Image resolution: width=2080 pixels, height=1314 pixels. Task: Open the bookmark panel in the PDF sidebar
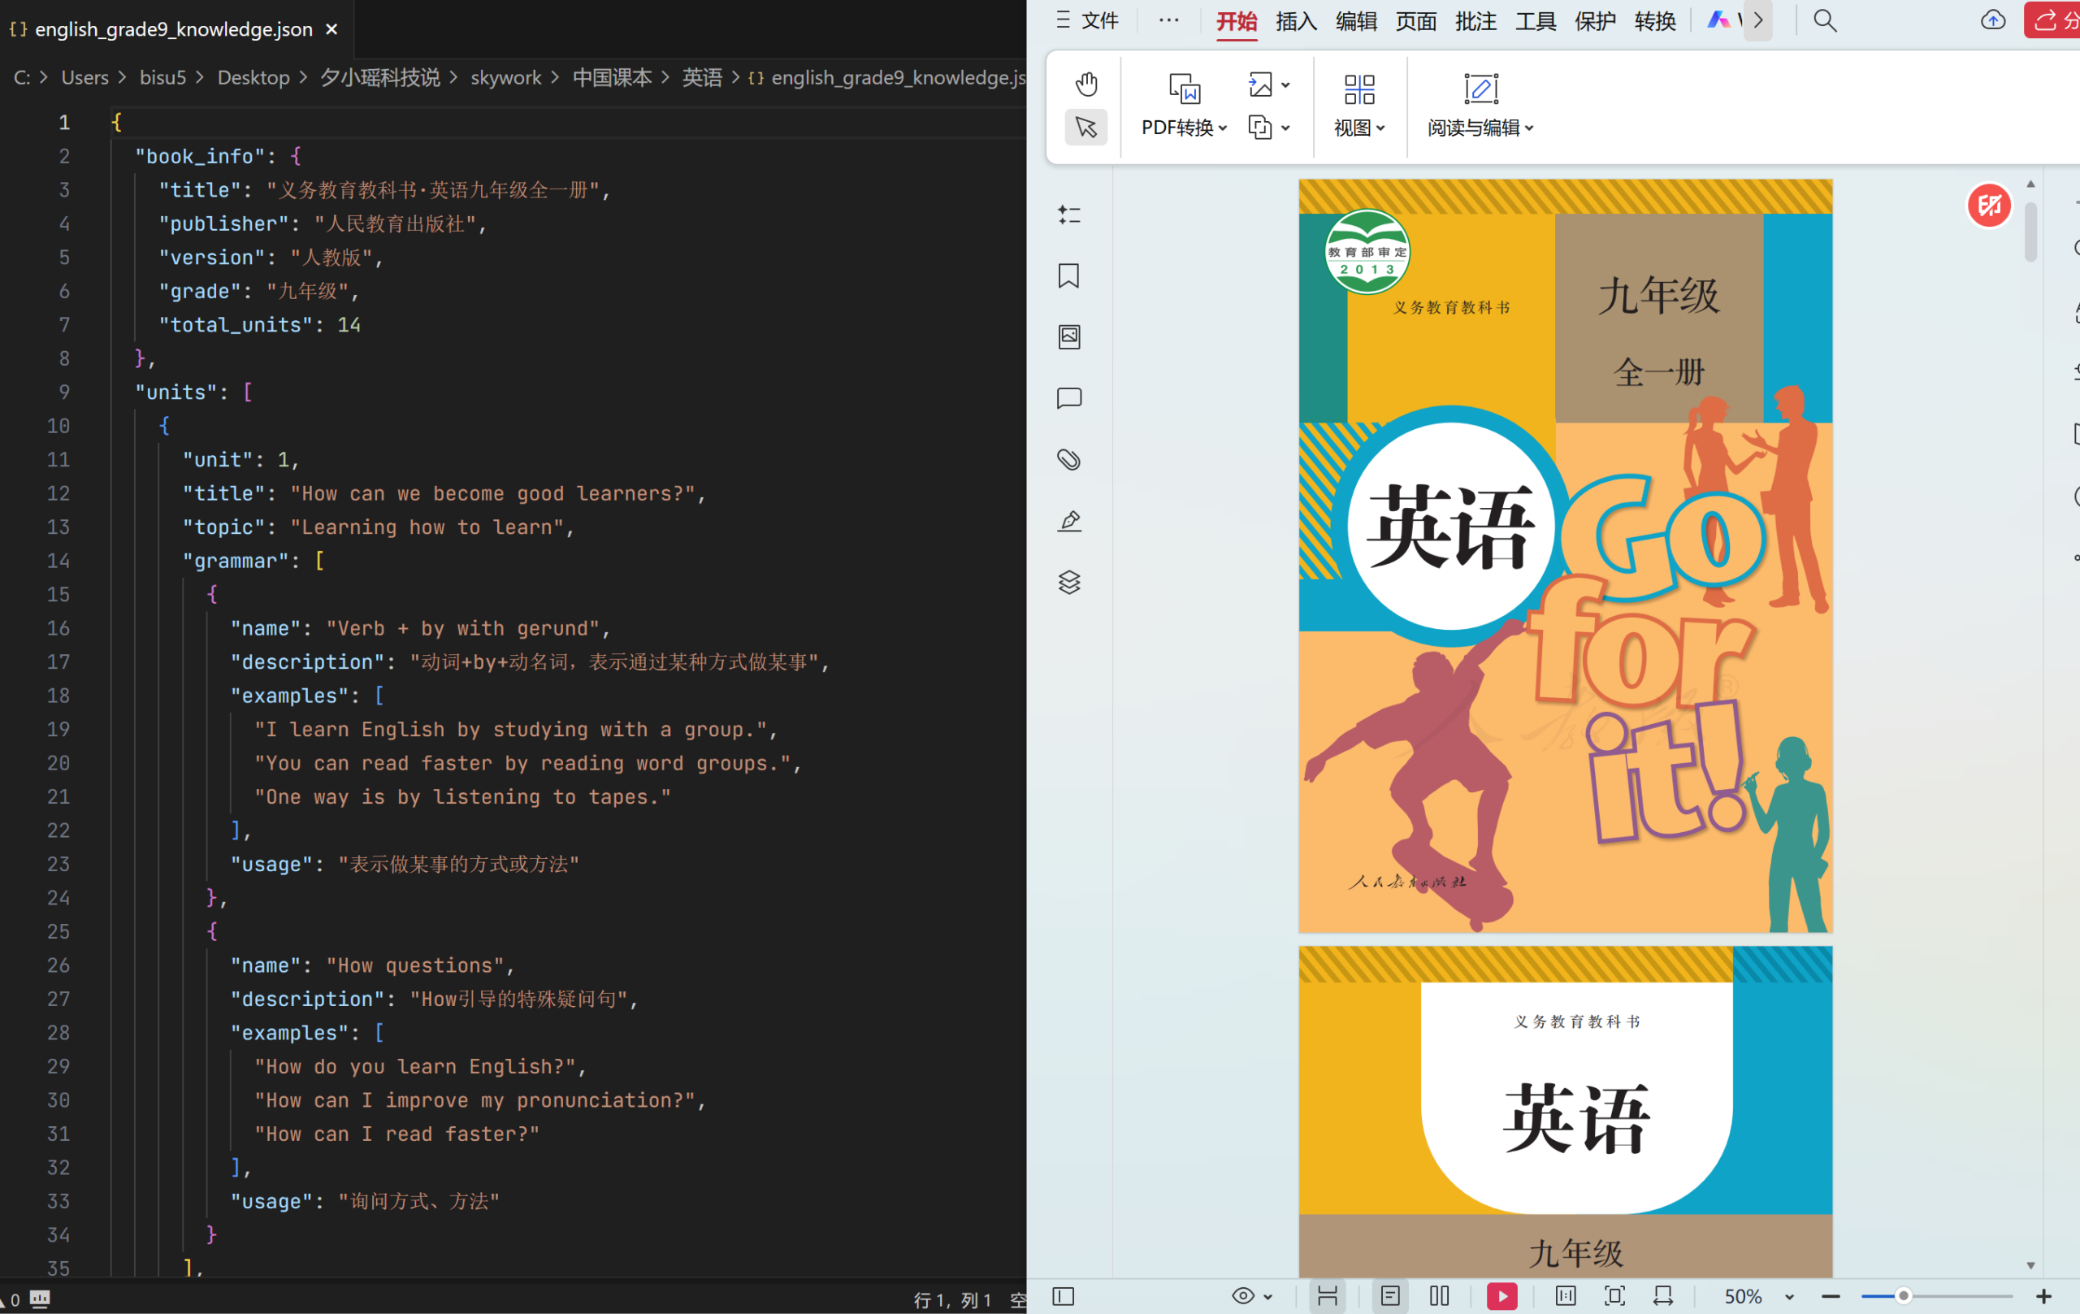pos(1068,275)
